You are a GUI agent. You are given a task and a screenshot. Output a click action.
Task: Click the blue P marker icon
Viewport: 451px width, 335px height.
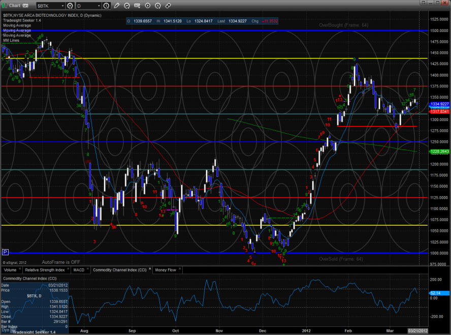click(x=5, y=252)
